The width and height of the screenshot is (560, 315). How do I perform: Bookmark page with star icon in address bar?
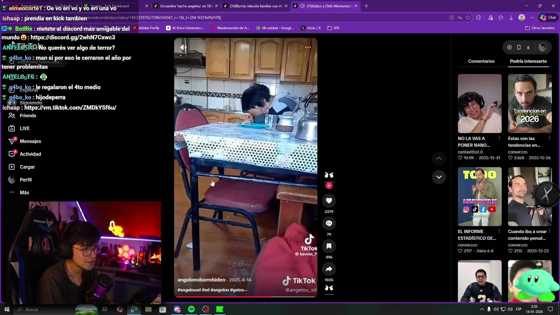468,17
